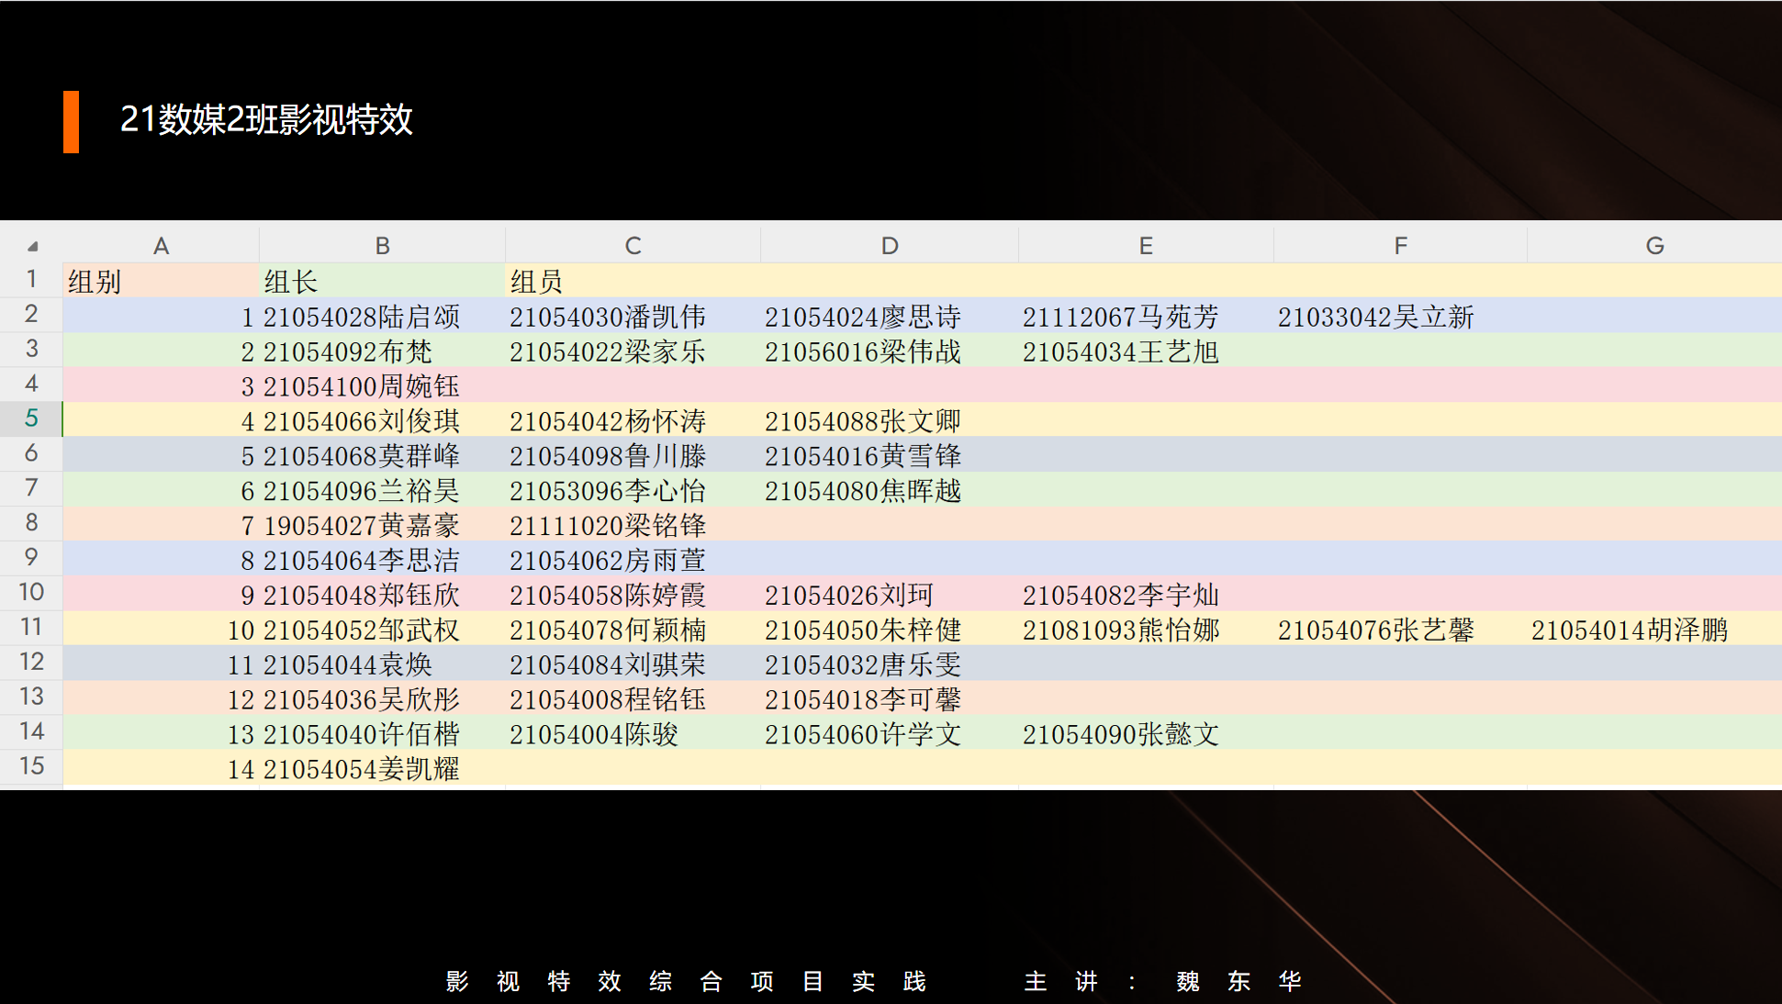The image size is (1782, 1004).
Task: Click footer text 主讲：魏东华
Action: point(1162,982)
